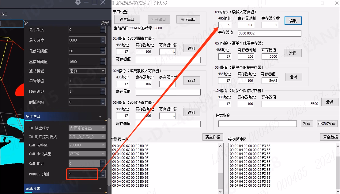This screenshot has width=340, height=194.
Task: Increase the 最大深度 value with stepper
Action: pos(103,38)
